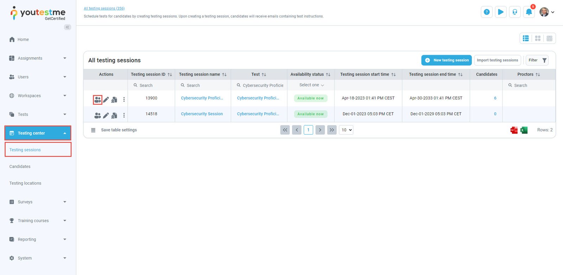Switch to calendar view layout

549,38
